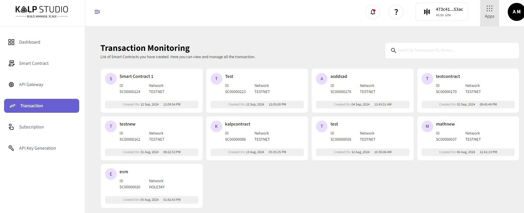Collapse the sidebar with the hamburger icon
This screenshot has height=213, width=524.
click(x=97, y=12)
